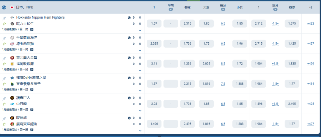Open the 讓分 handicap column dropdown

pyautogui.click(x=275, y=9)
